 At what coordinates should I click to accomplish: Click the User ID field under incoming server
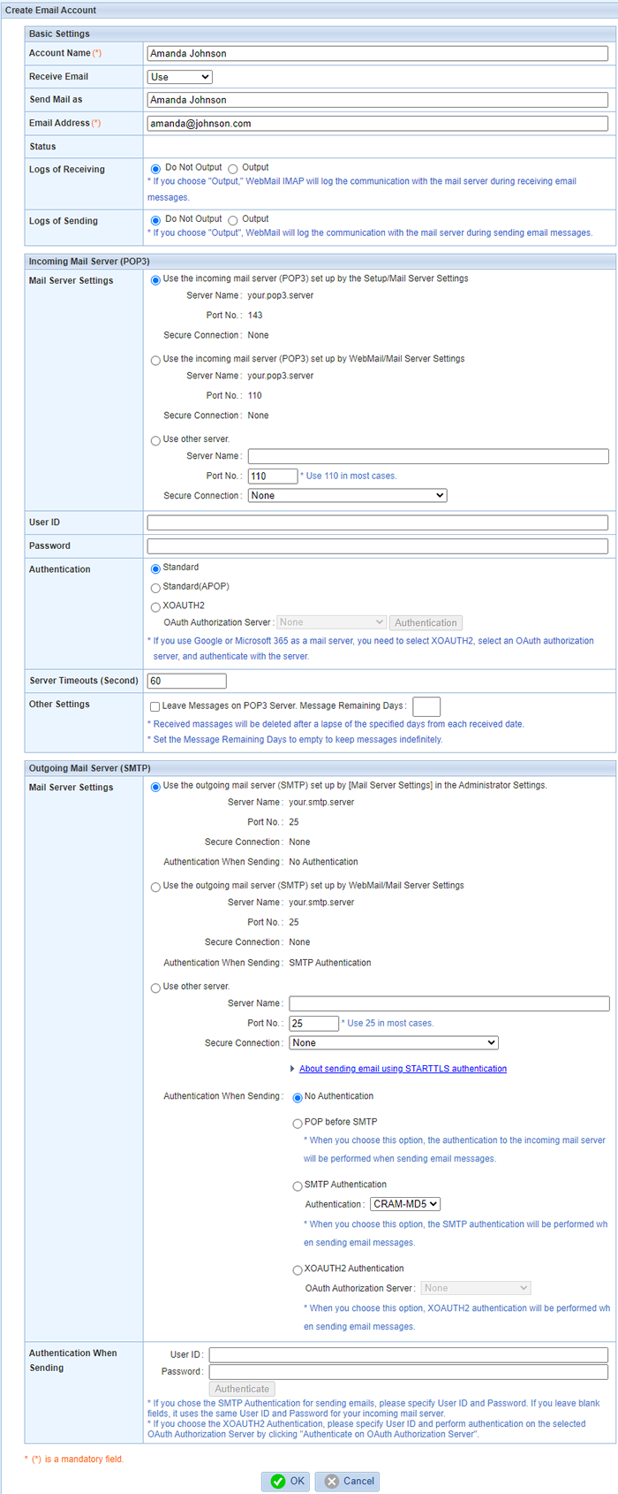pos(378,522)
